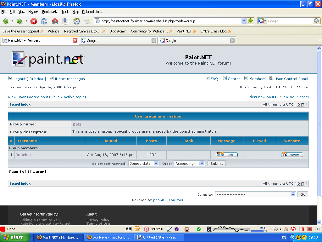This screenshot has height=242, width=322.
Task: Open the bookmarks book icon in toolbar
Action: coord(65,21)
